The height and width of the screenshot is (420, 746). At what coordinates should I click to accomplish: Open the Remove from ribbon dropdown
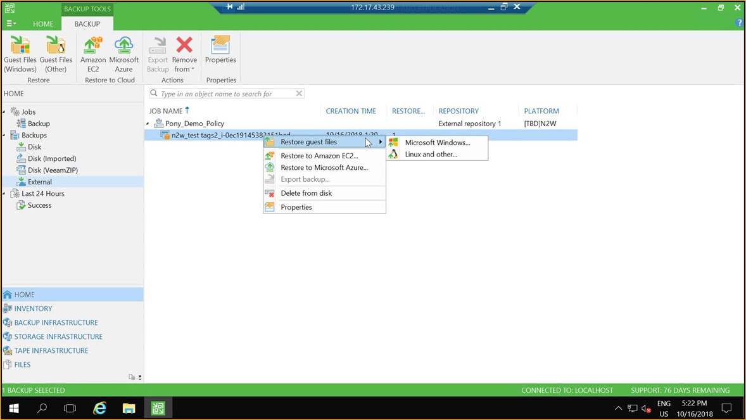tap(184, 54)
